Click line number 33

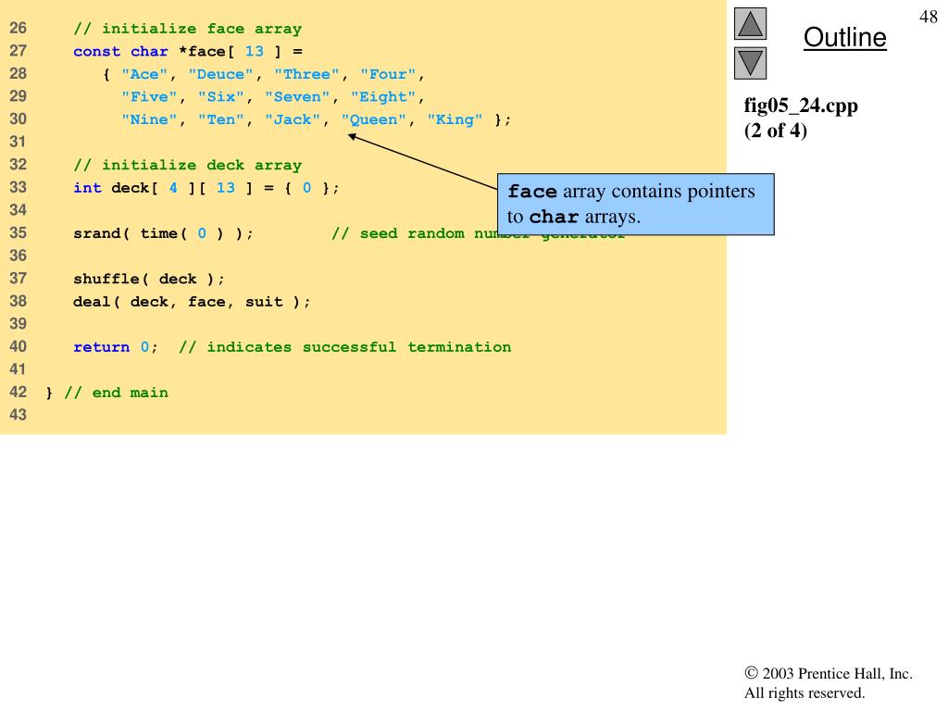tap(19, 187)
